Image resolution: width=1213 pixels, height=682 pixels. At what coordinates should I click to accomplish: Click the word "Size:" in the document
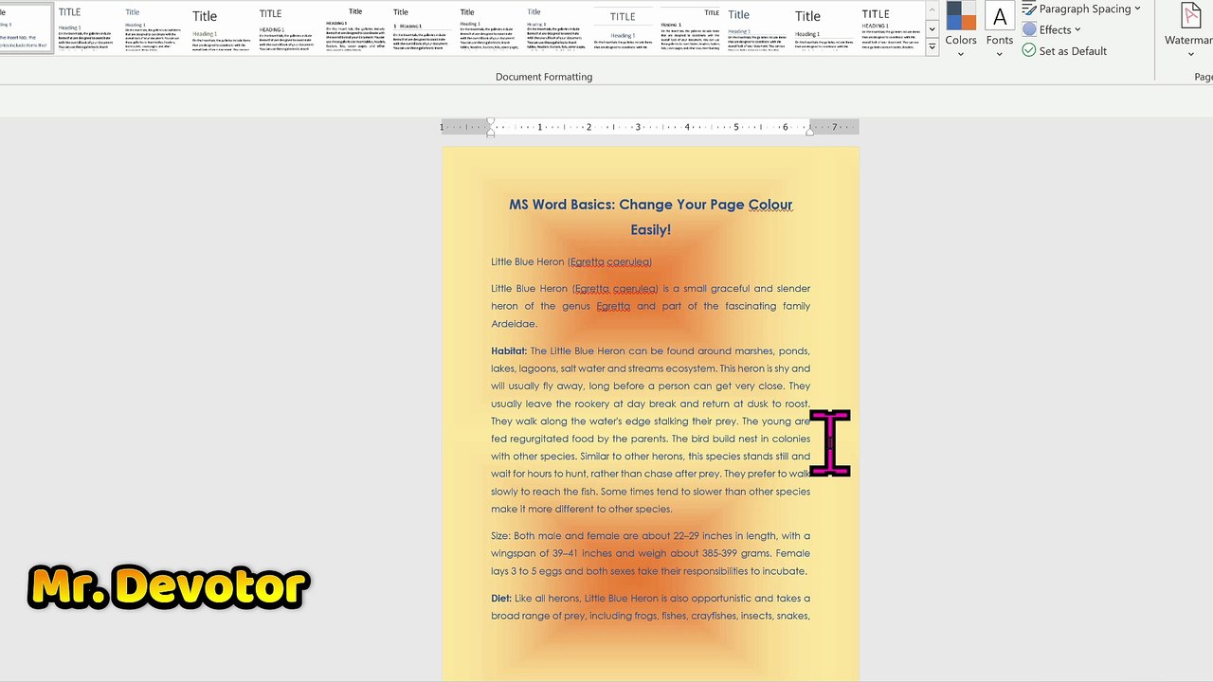tap(500, 536)
